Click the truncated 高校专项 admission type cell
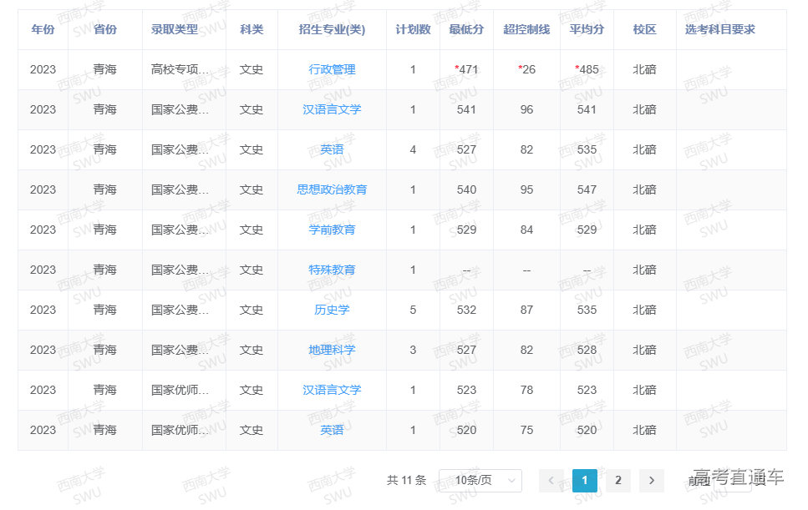 [180, 69]
